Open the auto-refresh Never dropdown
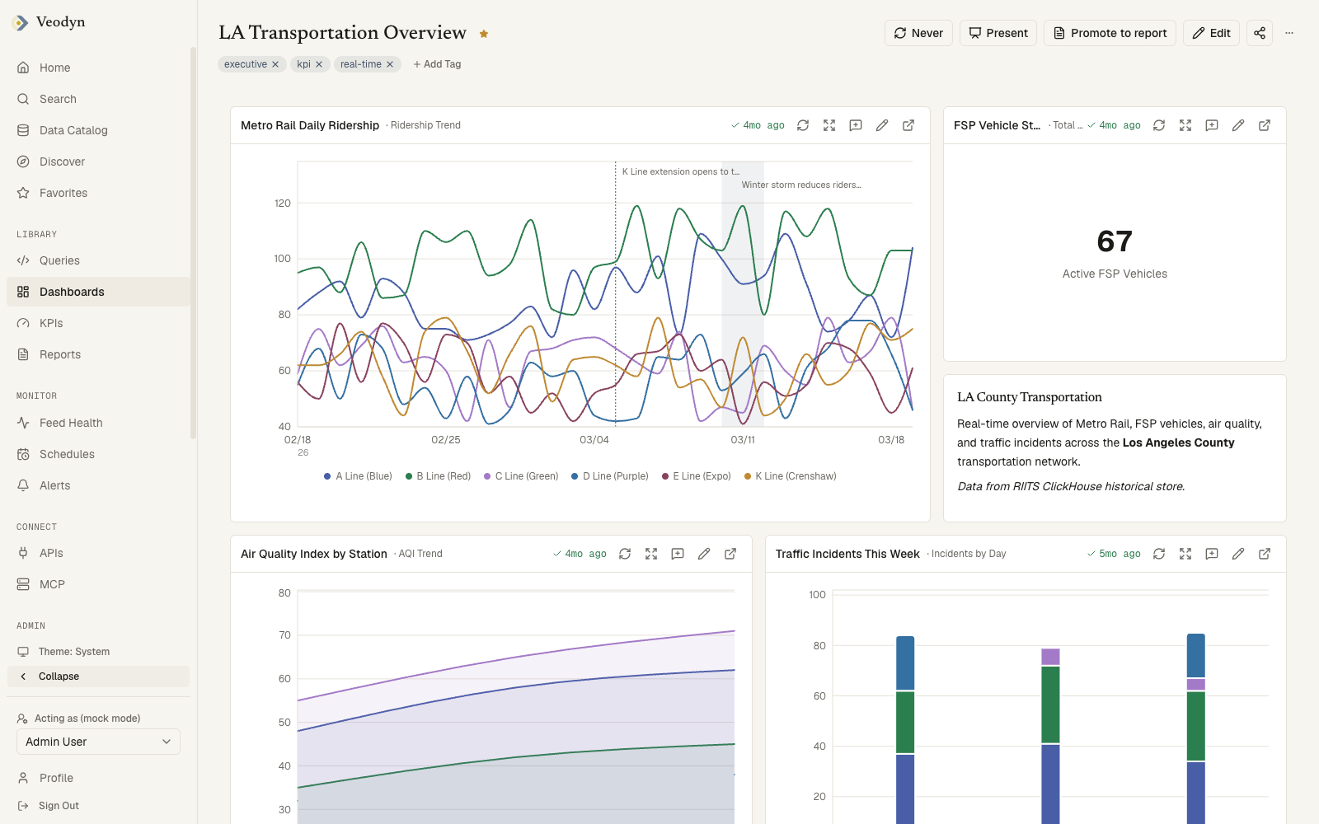Image resolution: width=1319 pixels, height=824 pixels. pyautogui.click(x=918, y=33)
